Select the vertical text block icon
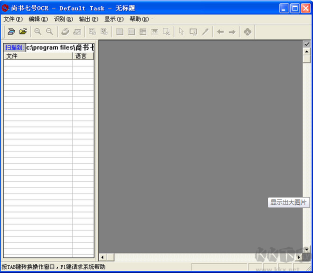The width and height of the screenshot is (313, 273). pyautogui.click(x=131, y=31)
